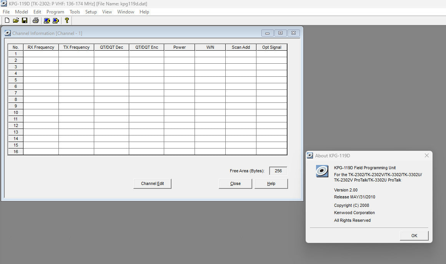Image resolution: width=446 pixels, height=264 pixels.
Task: Click the Save floppy disk icon
Action: (x=25, y=20)
